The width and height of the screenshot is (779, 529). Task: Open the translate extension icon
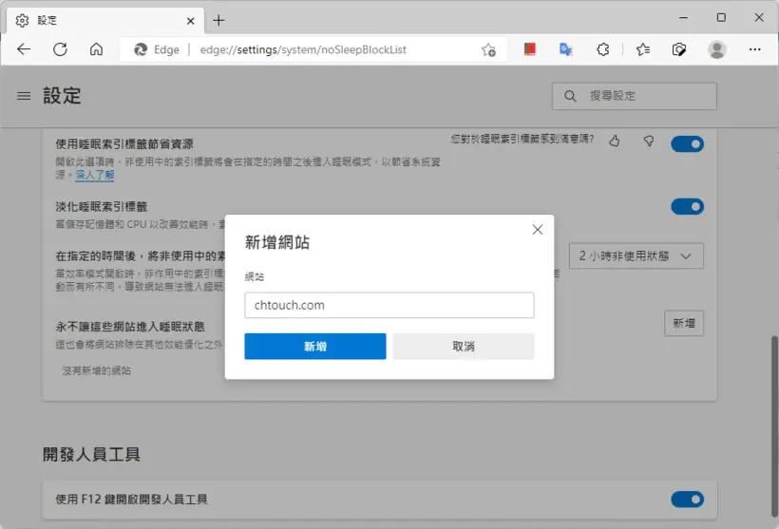point(565,49)
